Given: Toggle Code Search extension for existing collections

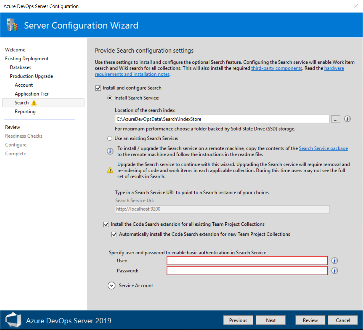Looking at the screenshot, I should coord(106,224).
